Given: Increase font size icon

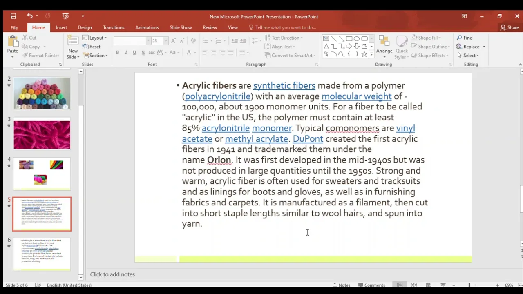Looking at the screenshot, I should pyautogui.click(x=174, y=41).
